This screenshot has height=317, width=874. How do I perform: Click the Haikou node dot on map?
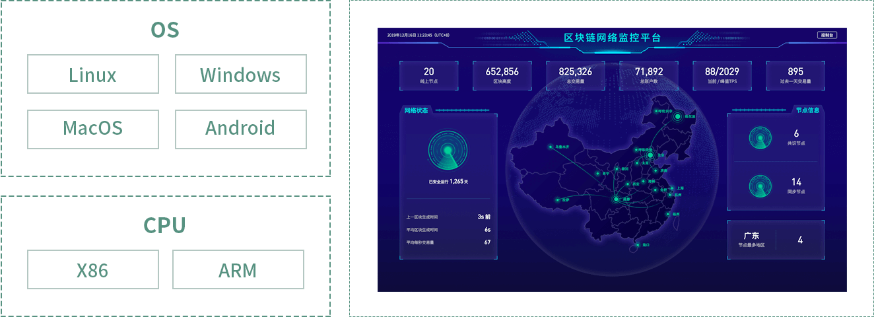[637, 245]
